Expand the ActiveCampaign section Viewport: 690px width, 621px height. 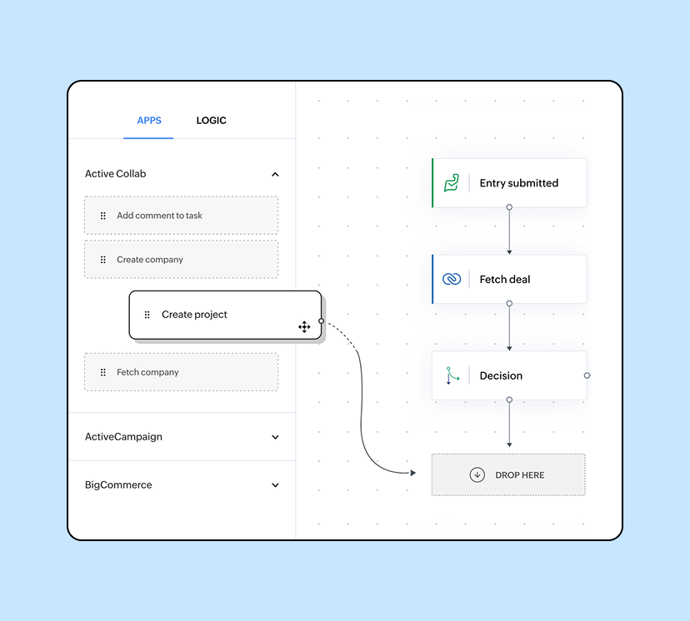[275, 436]
